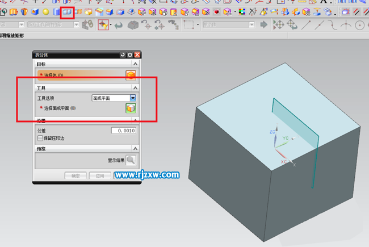Open the 工具选项 面或平面 dropdown

click(x=114, y=98)
